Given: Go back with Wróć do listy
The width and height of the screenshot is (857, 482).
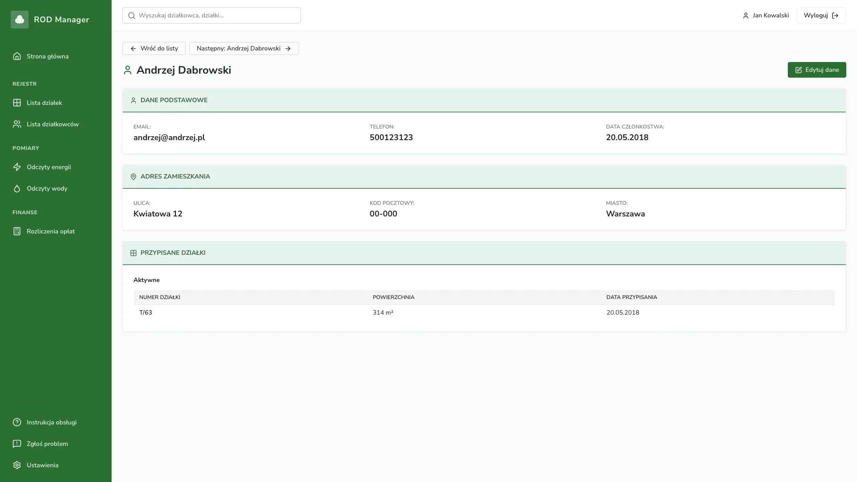Looking at the screenshot, I should 154,49.
